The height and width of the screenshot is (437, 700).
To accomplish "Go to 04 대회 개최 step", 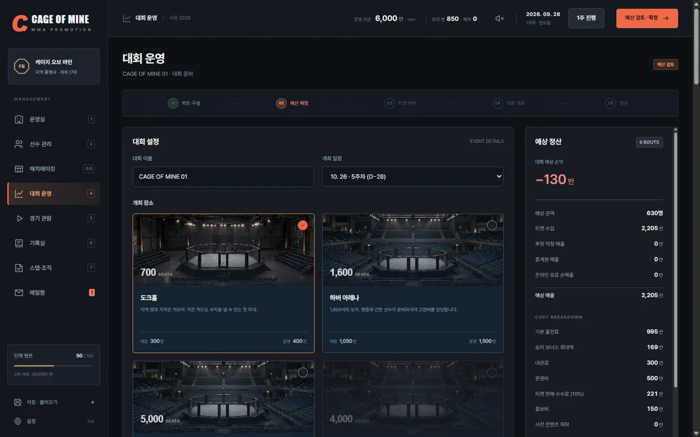I will click(x=509, y=103).
